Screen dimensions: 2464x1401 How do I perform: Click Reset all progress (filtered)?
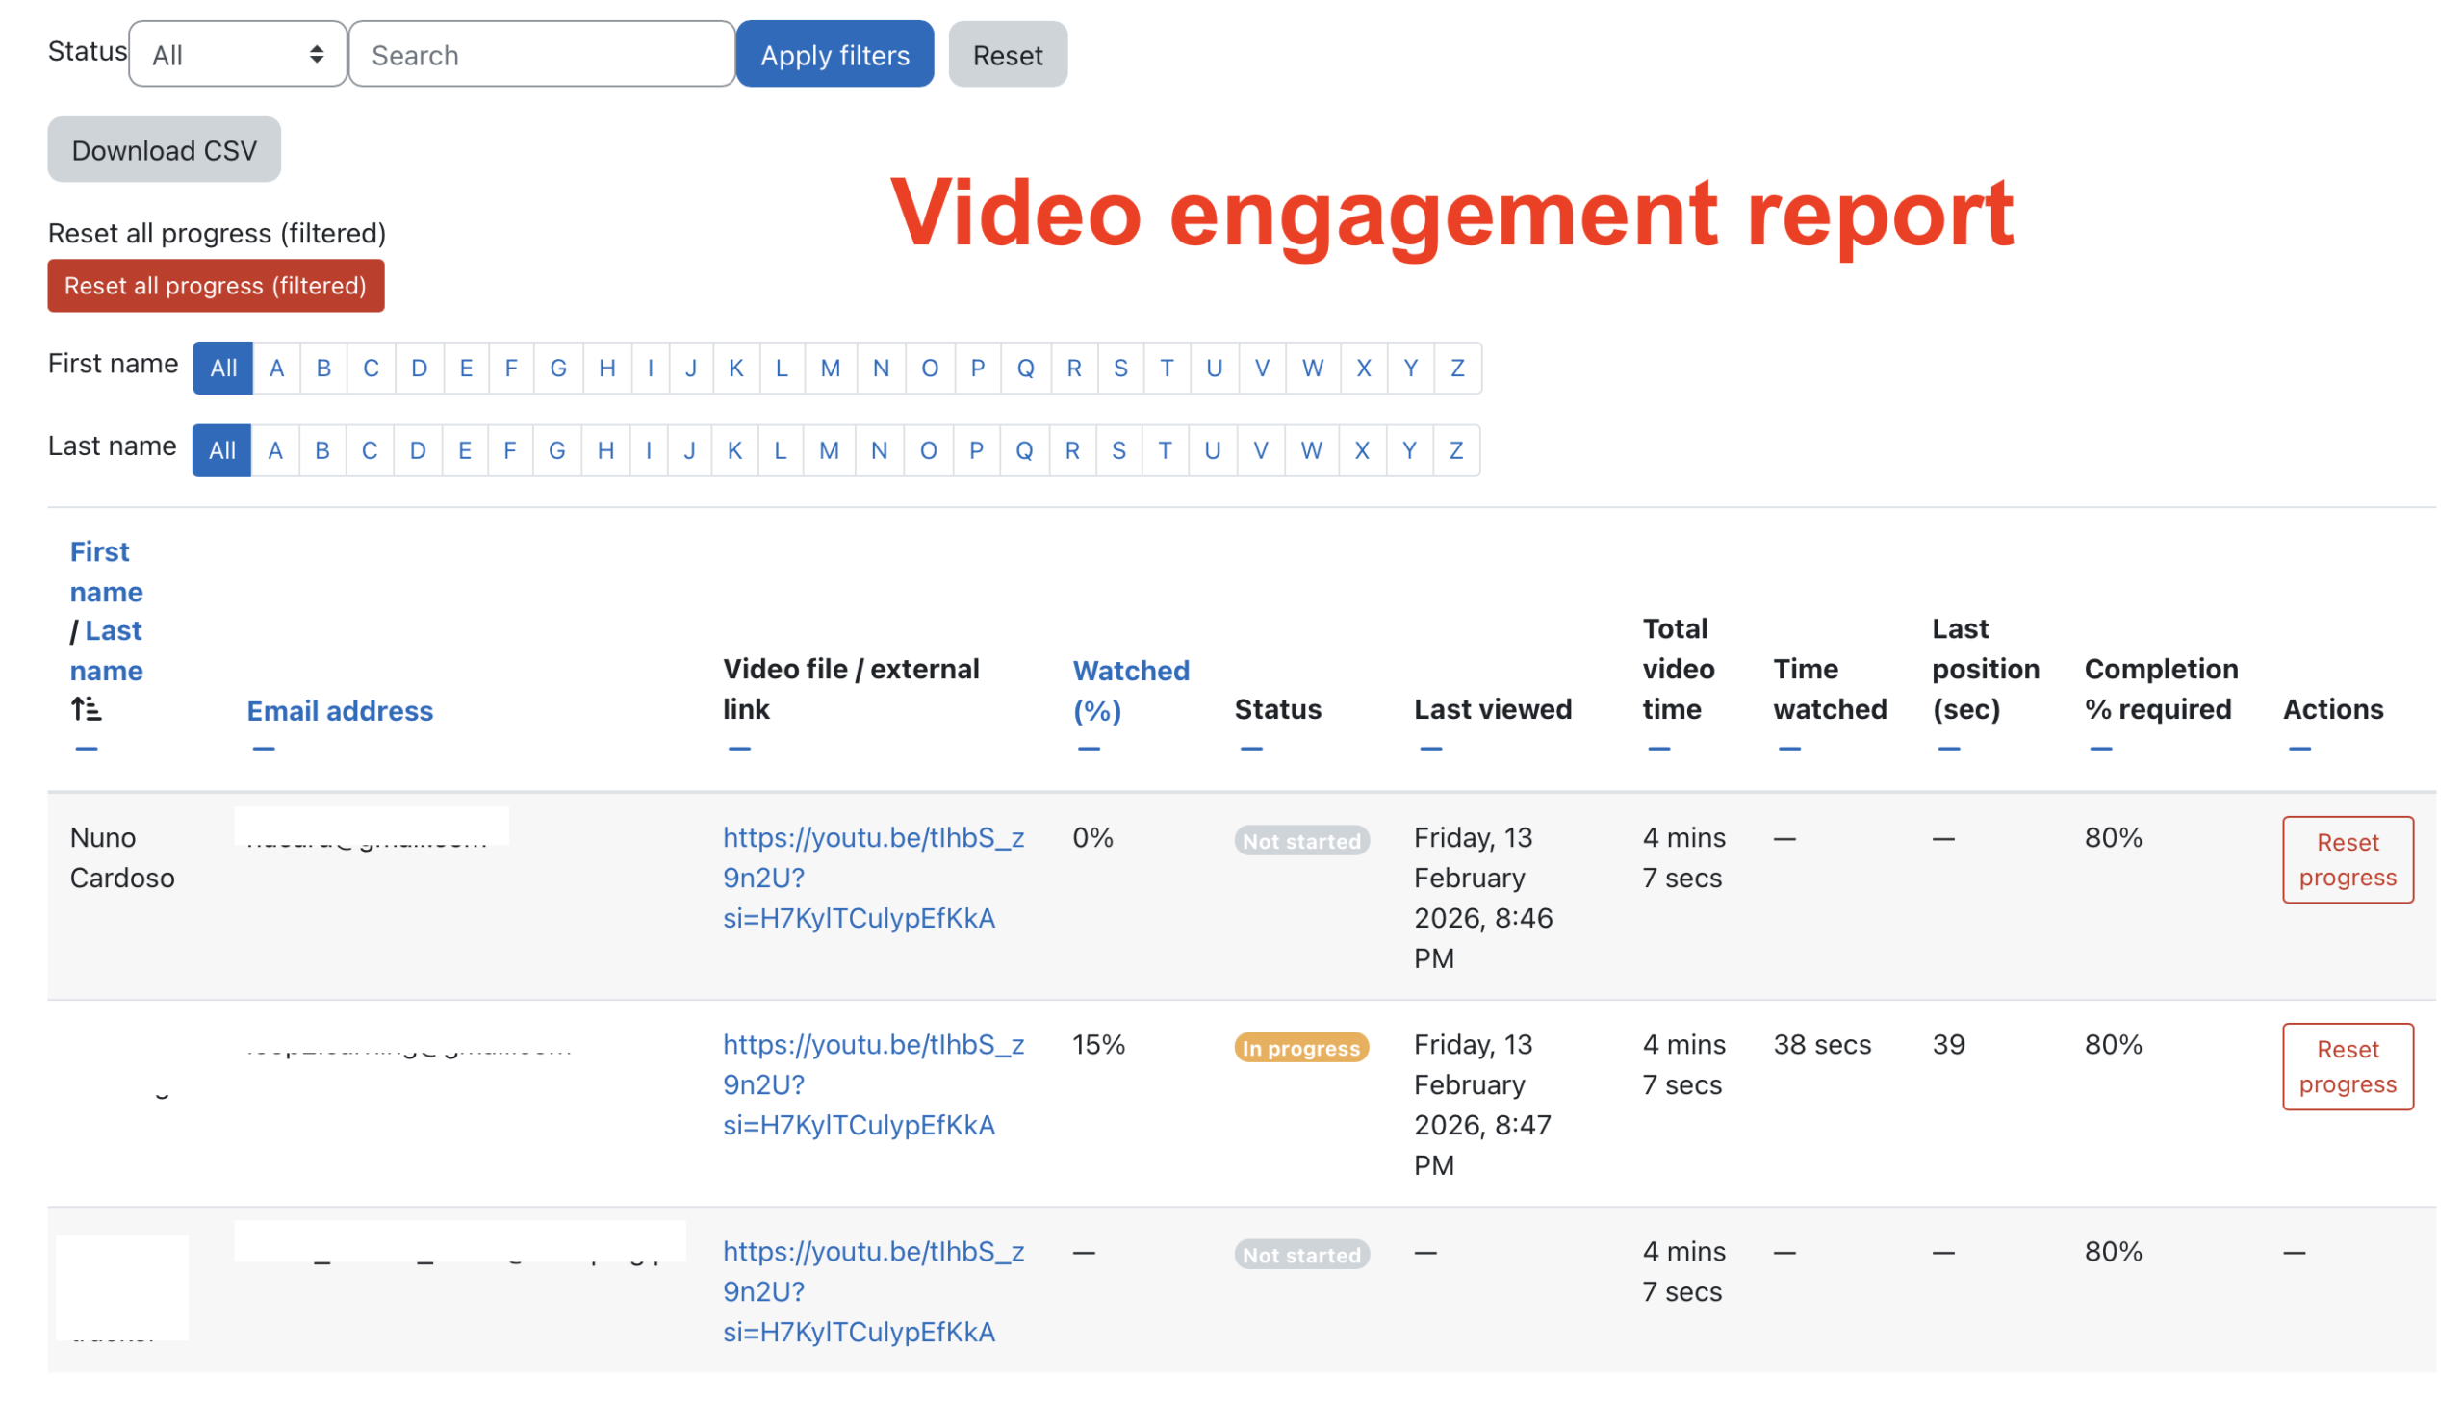pos(215,286)
